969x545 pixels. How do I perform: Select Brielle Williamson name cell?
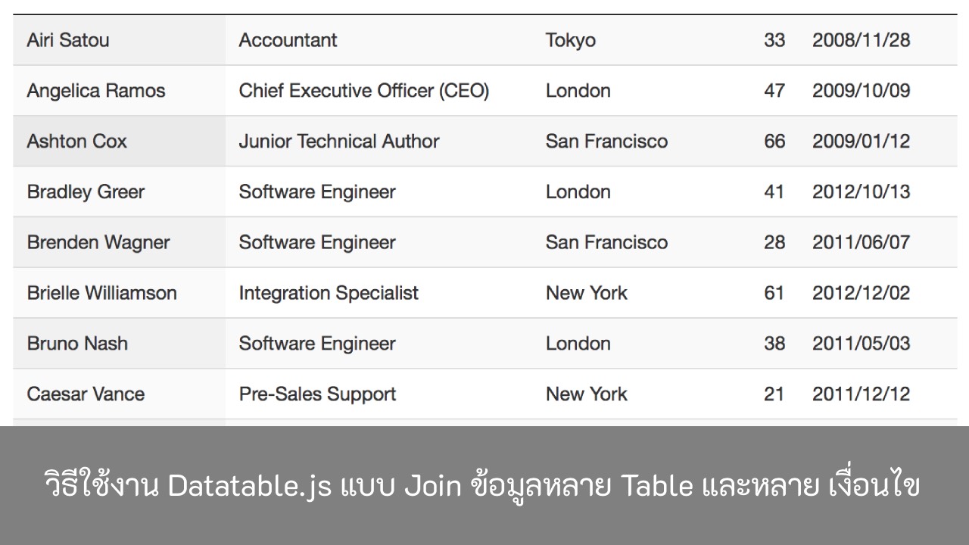pos(119,294)
